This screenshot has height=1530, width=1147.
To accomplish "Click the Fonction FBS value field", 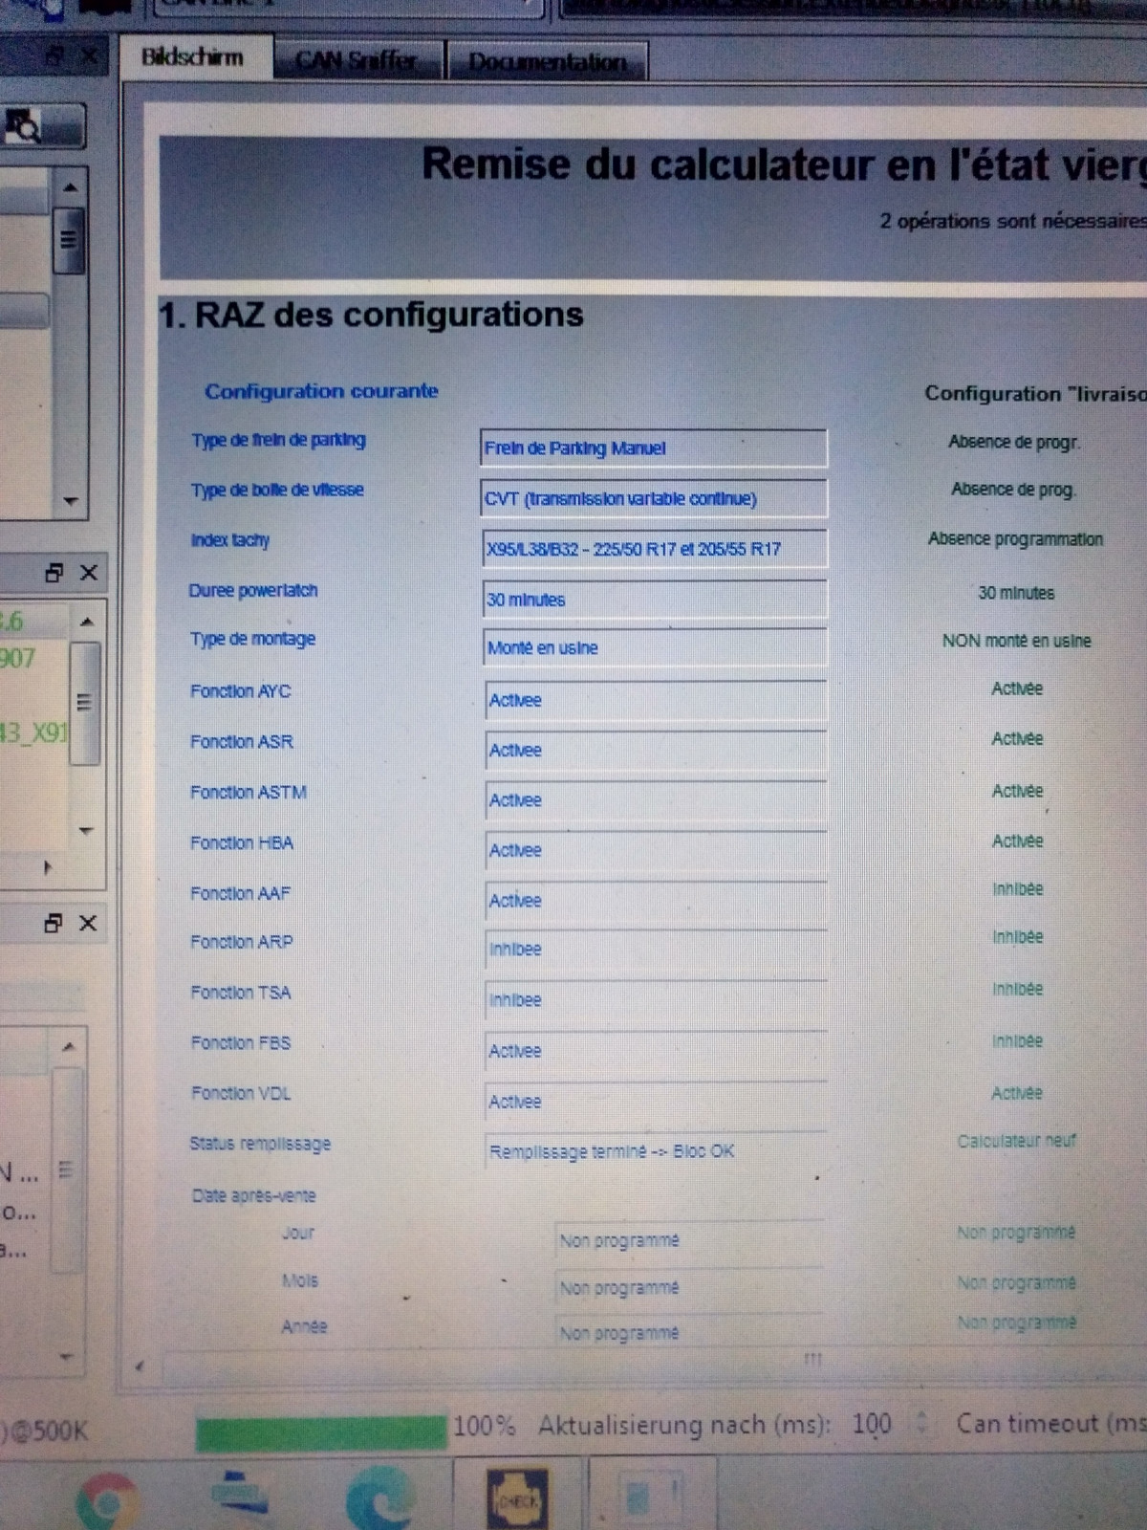I will pos(656,1050).
